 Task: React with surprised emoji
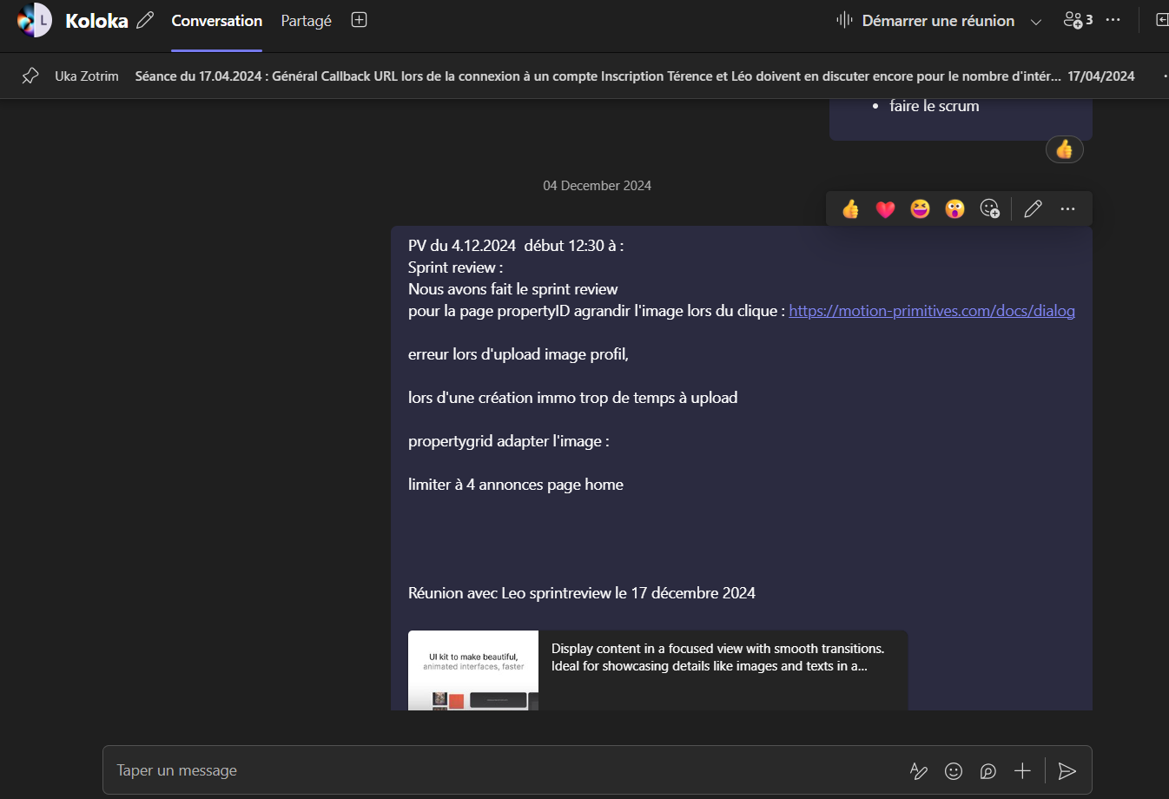954,208
